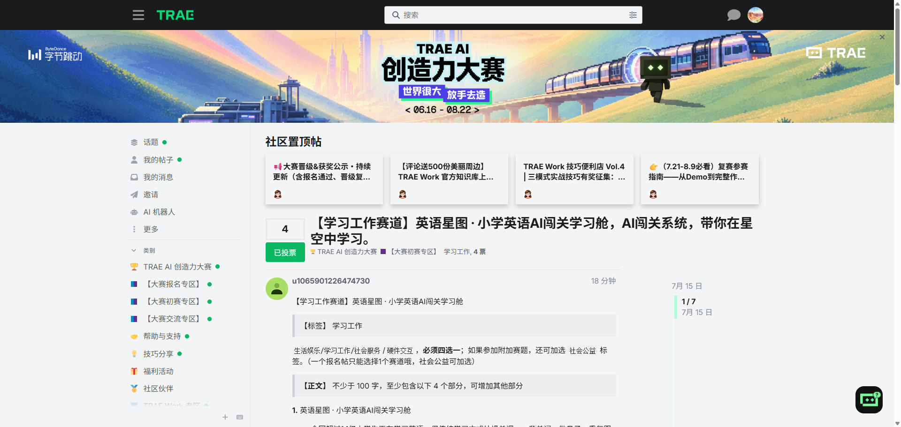Open 技巧分享 category
901x427 pixels.
158,354
